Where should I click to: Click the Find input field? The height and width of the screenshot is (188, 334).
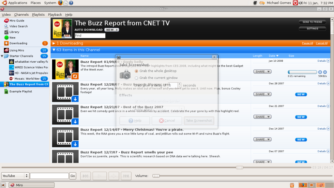[x=90, y=36]
